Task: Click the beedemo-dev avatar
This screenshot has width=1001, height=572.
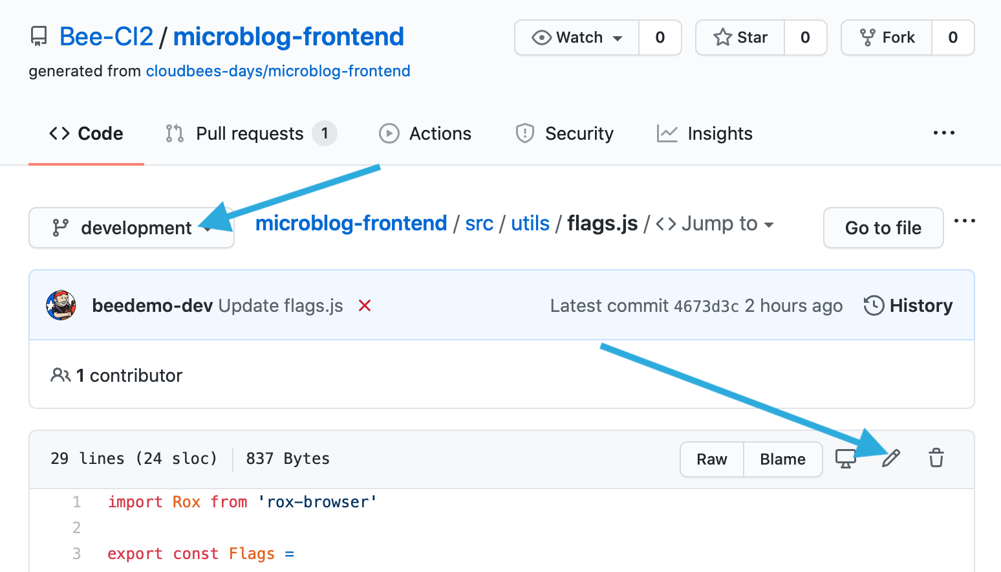Action: point(61,305)
